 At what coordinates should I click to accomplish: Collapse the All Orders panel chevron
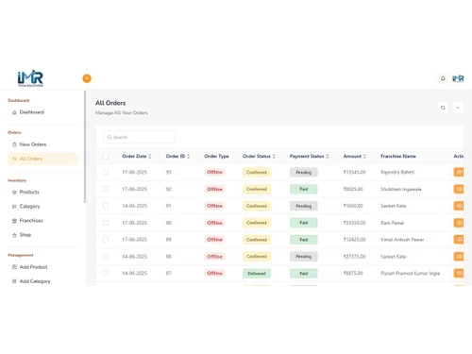458,108
